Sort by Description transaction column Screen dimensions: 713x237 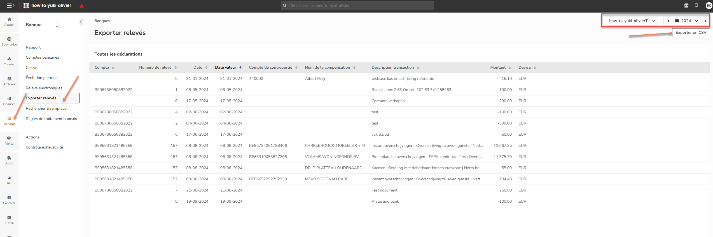(395, 68)
